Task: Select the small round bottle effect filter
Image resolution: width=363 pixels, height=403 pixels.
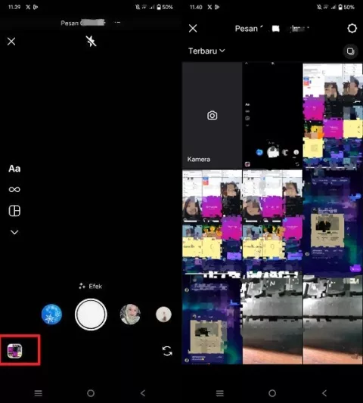Action: tap(163, 315)
